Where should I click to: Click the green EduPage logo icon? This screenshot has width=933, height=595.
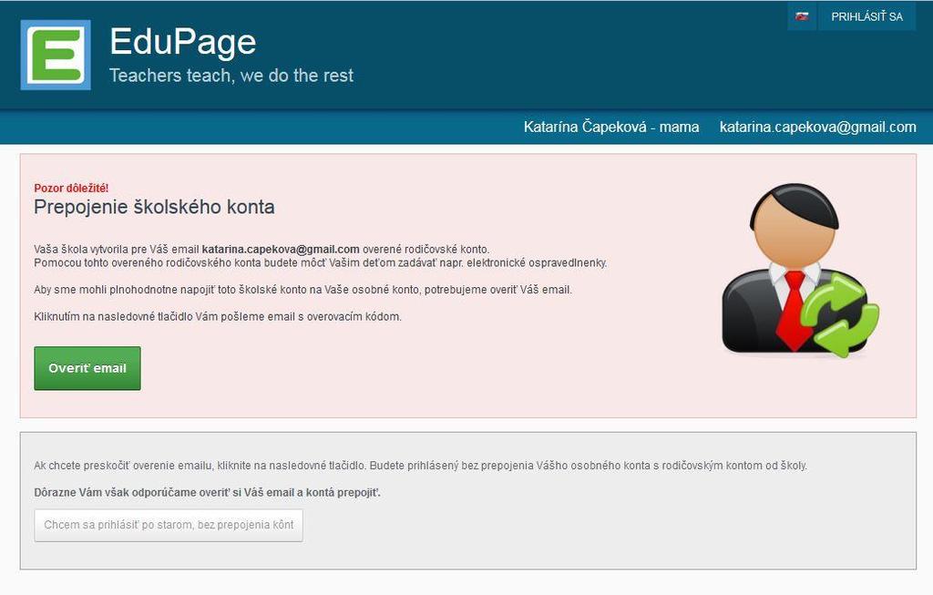[56, 55]
